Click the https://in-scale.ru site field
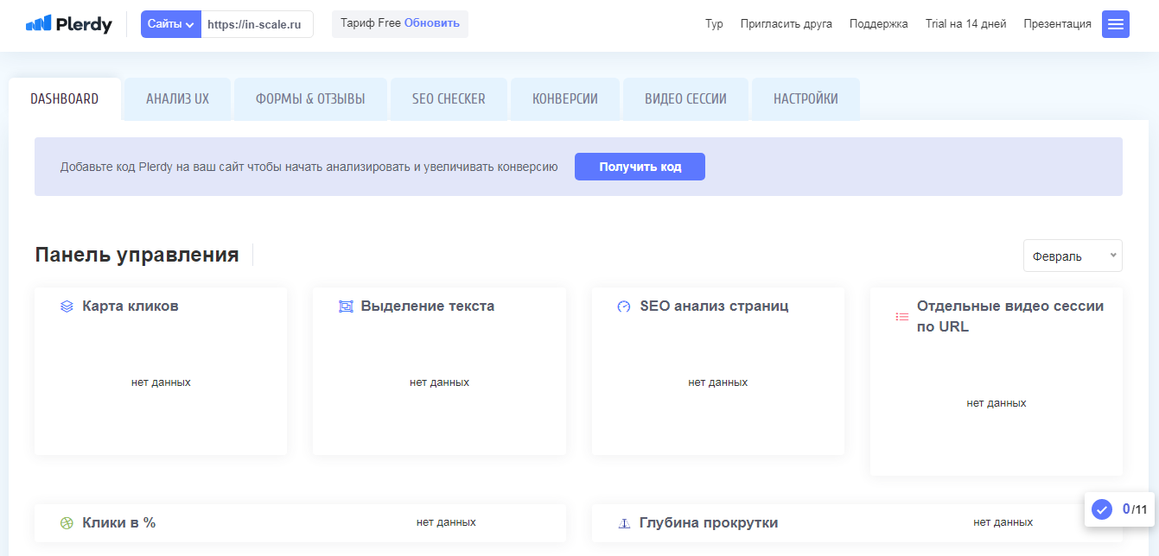The width and height of the screenshot is (1159, 556). click(257, 24)
